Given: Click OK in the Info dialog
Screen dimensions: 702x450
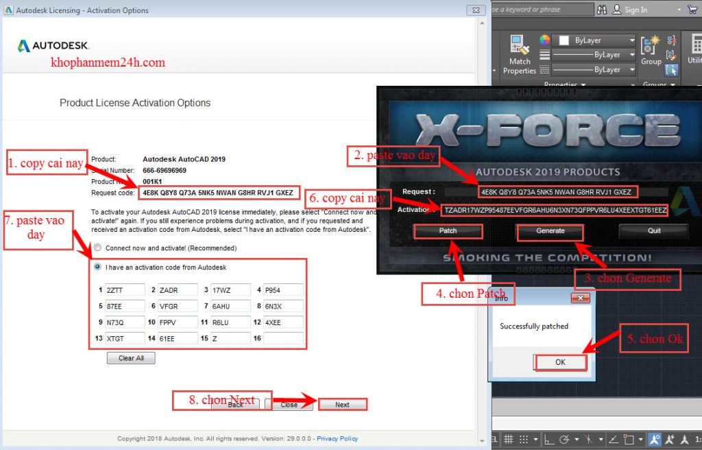Looking at the screenshot, I should [x=560, y=362].
